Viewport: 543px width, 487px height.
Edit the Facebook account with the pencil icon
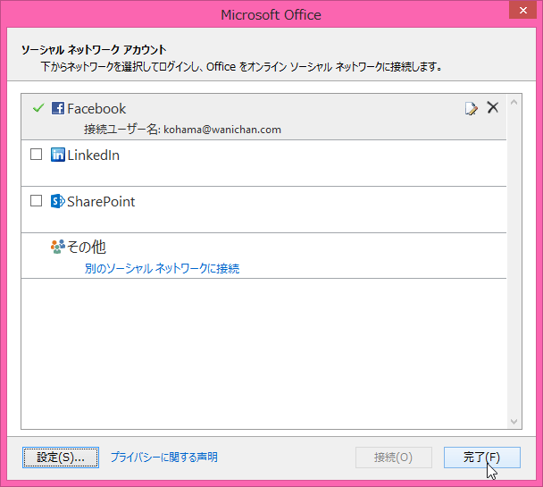pos(471,108)
